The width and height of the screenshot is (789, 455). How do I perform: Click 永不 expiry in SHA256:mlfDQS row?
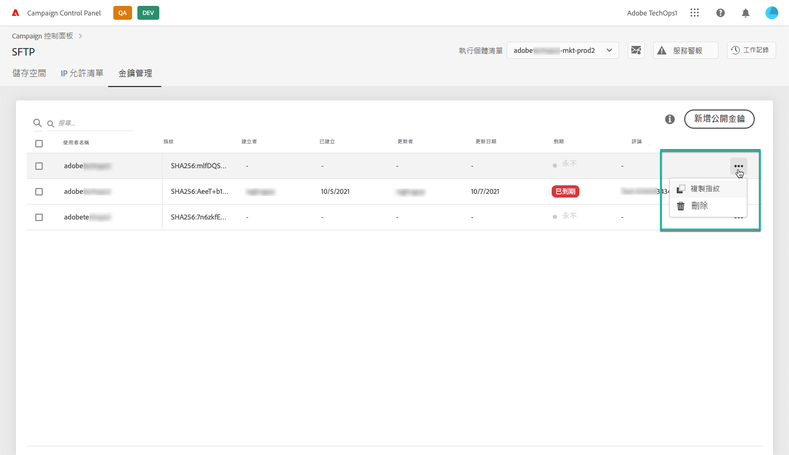click(x=569, y=164)
